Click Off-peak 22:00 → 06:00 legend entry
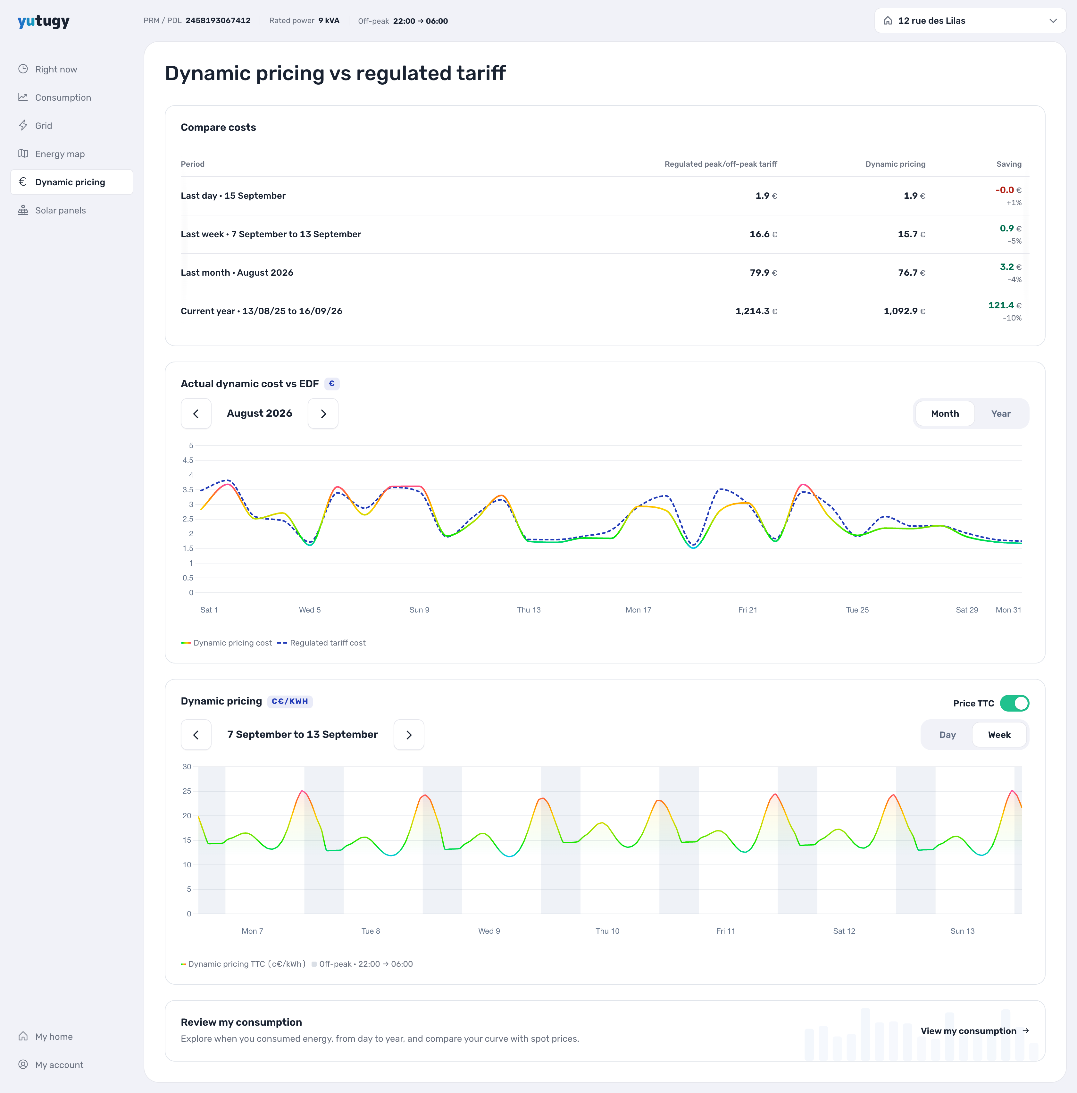The image size is (1077, 1093). 362,964
